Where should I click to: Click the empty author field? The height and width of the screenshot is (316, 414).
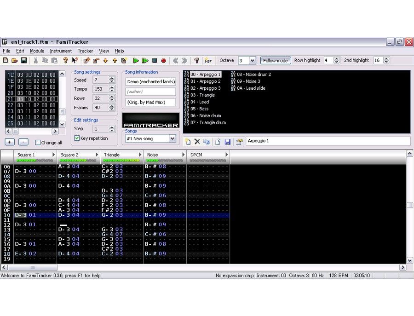150,92
